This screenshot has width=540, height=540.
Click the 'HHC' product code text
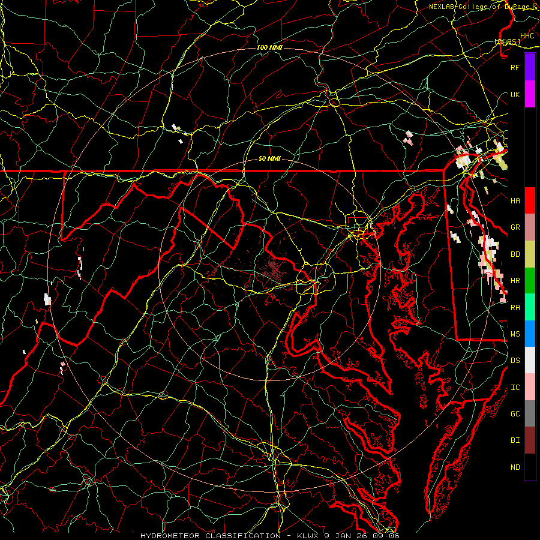point(527,35)
